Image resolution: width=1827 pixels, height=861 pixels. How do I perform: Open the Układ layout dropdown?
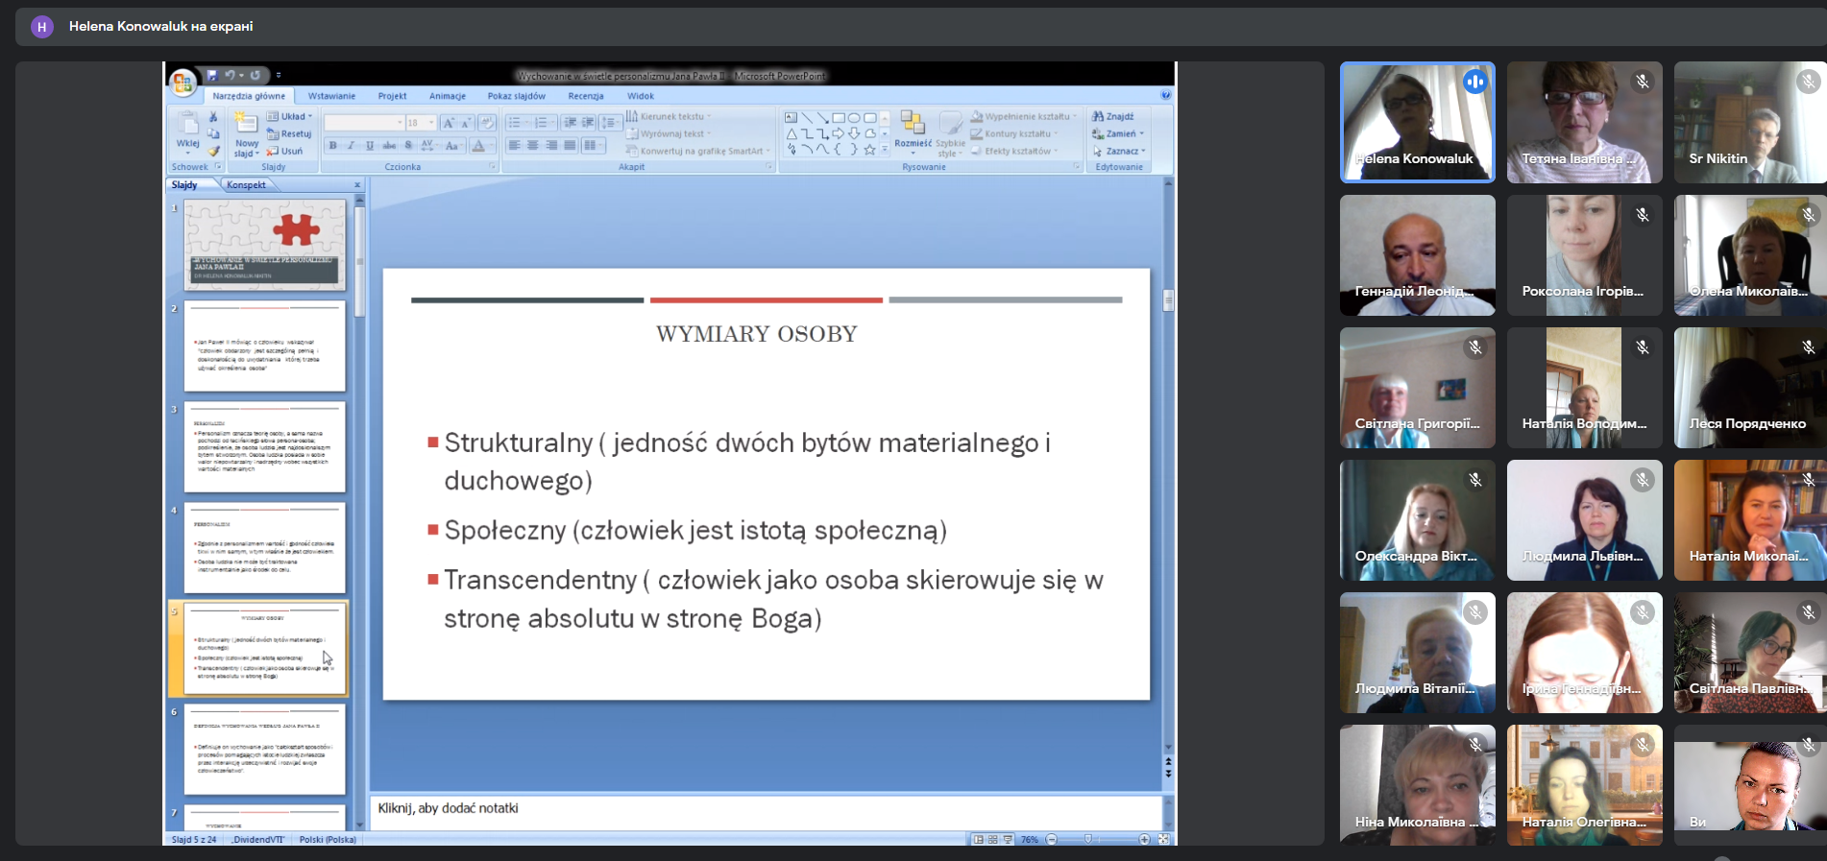(291, 116)
